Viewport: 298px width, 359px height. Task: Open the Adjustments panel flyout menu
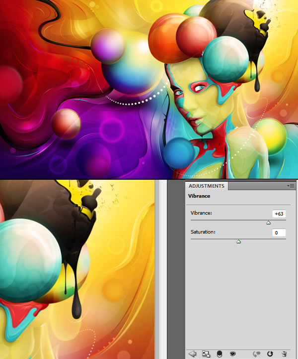pyautogui.click(x=291, y=186)
